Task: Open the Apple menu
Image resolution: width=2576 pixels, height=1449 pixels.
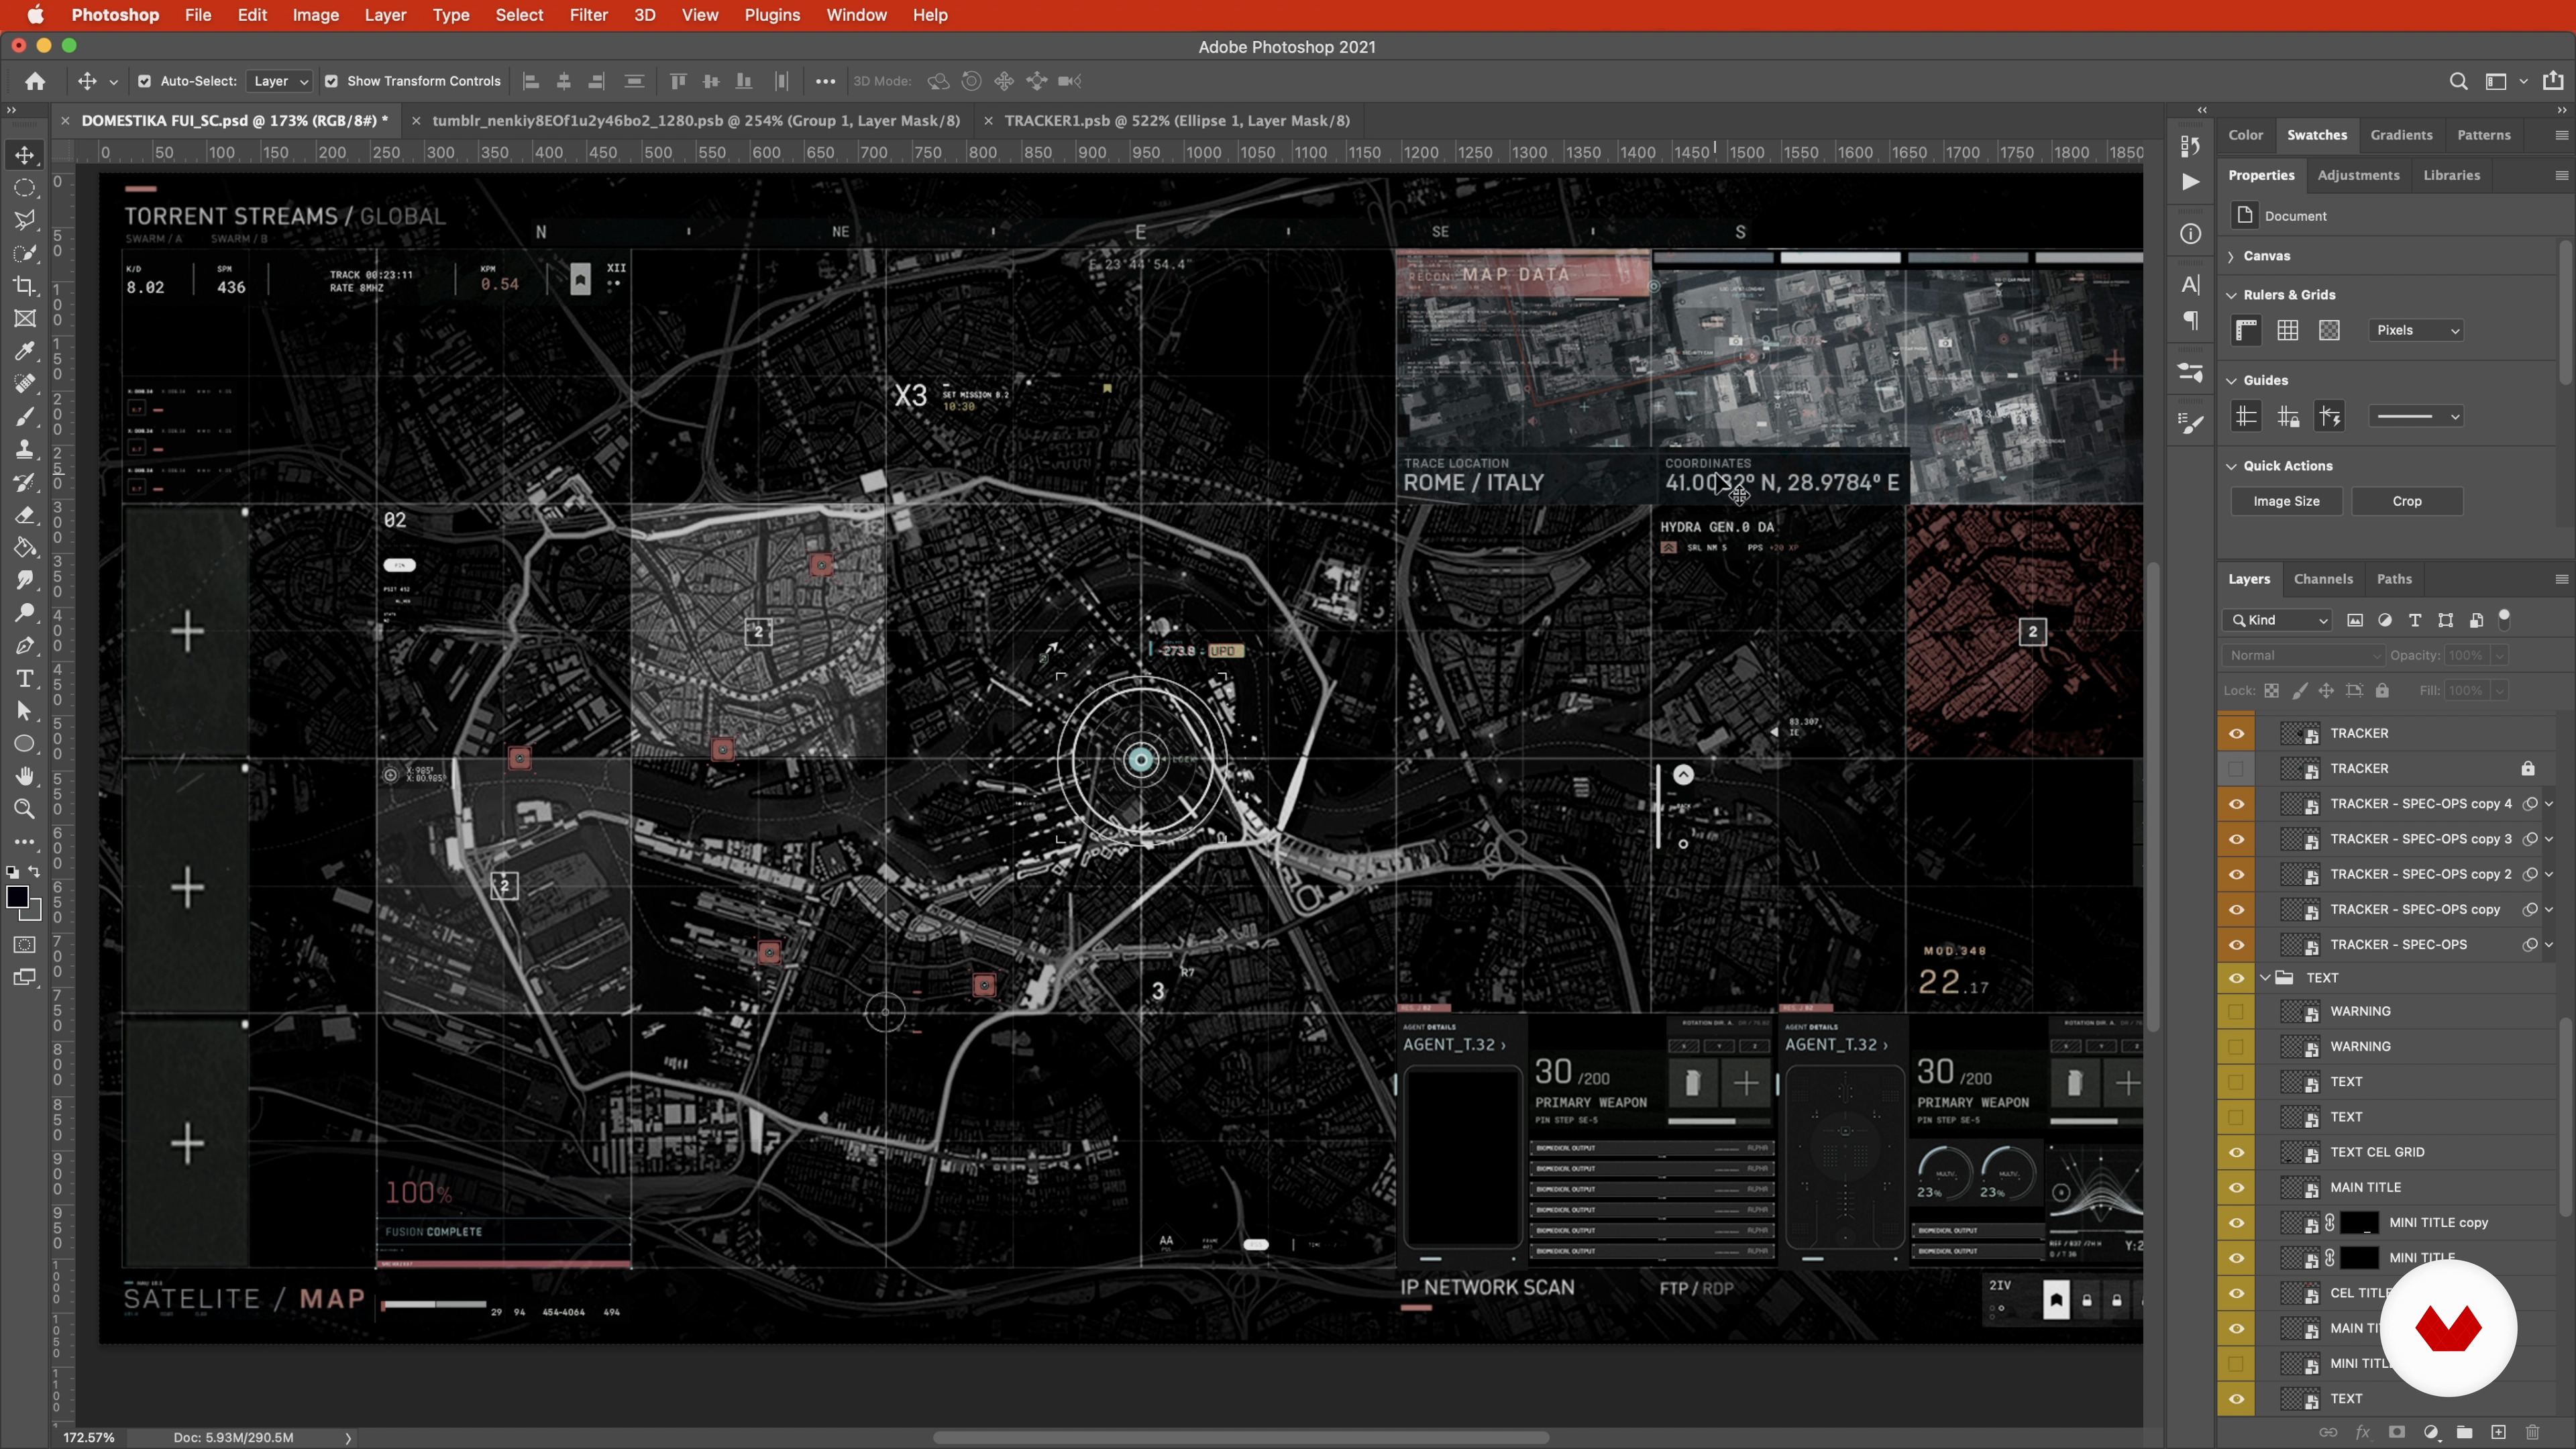Action: click(35, 15)
